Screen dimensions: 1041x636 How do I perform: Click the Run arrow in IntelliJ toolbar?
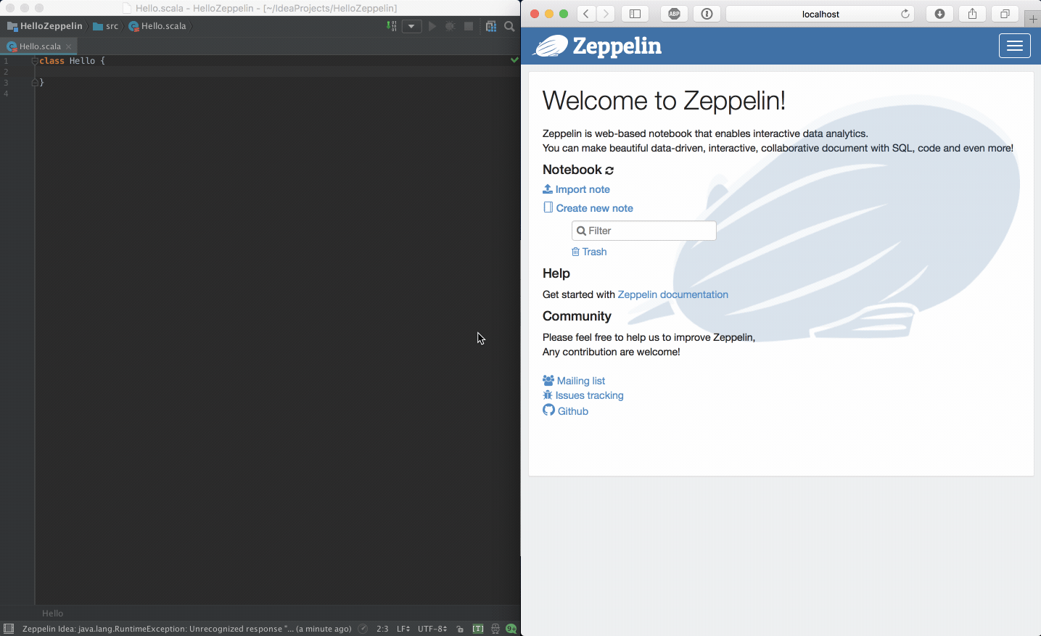[x=432, y=26]
